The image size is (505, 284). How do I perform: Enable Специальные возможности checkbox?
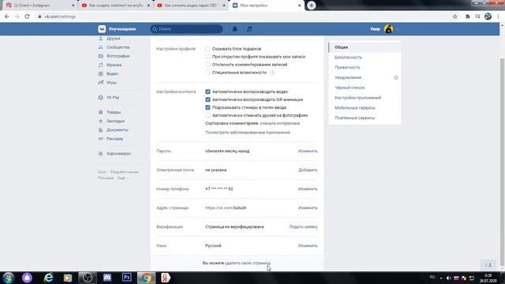(208, 73)
